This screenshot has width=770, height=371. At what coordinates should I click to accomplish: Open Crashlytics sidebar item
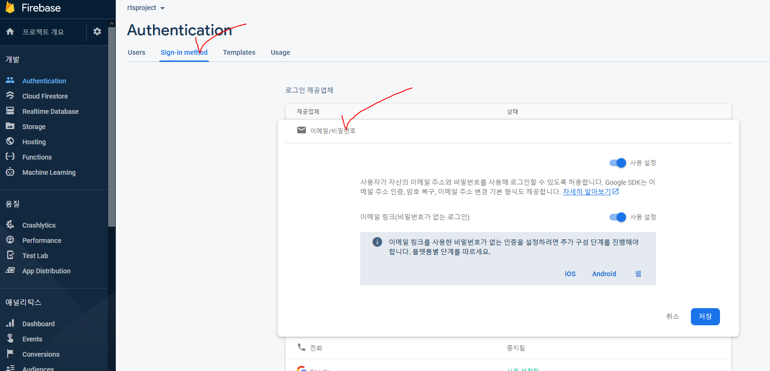[x=39, y=225]
